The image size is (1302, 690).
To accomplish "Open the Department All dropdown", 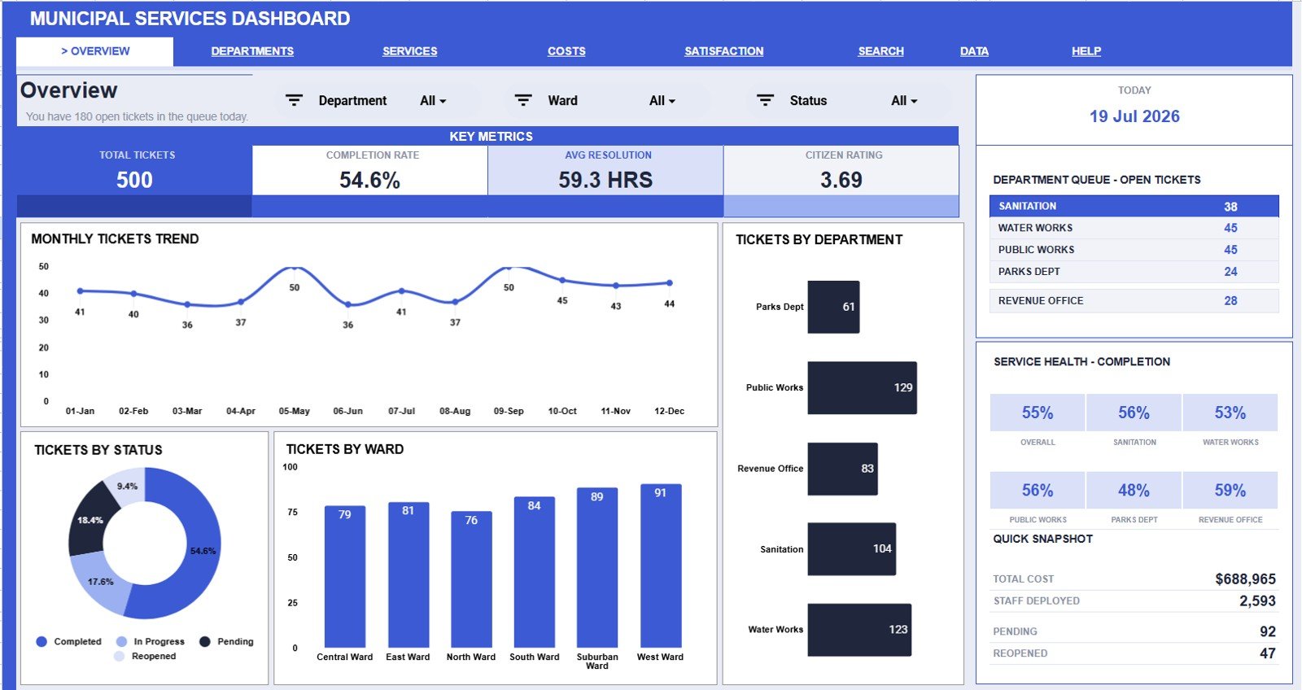I will coord(433,101).
